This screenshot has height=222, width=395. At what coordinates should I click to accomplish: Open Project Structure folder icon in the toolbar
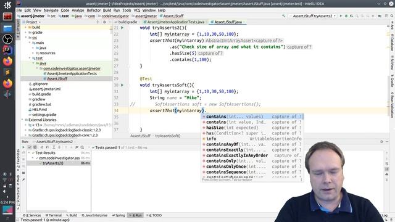380,16
